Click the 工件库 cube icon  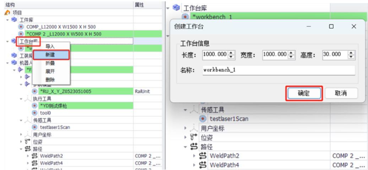click(x=14, y=20)
